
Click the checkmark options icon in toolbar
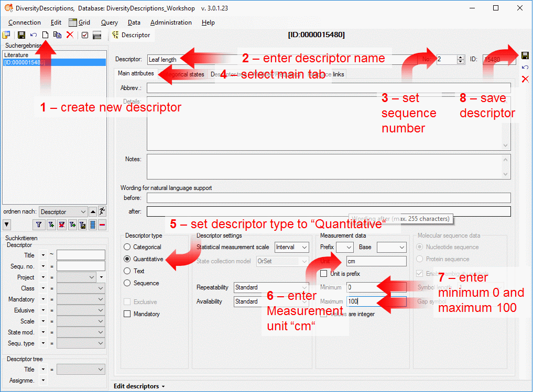coord(85,35)
